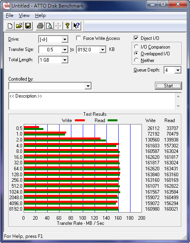Print results using the printer icon
The image size is (190, 243).
(x=40, y=26)
